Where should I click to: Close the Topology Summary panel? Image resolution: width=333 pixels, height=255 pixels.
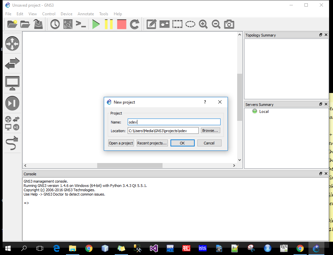point(326,35)
